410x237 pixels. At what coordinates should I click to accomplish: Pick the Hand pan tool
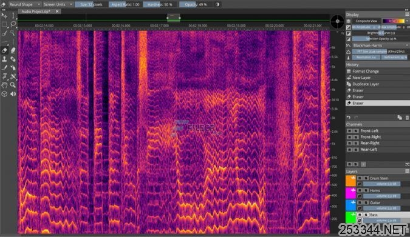click(4, 85)
